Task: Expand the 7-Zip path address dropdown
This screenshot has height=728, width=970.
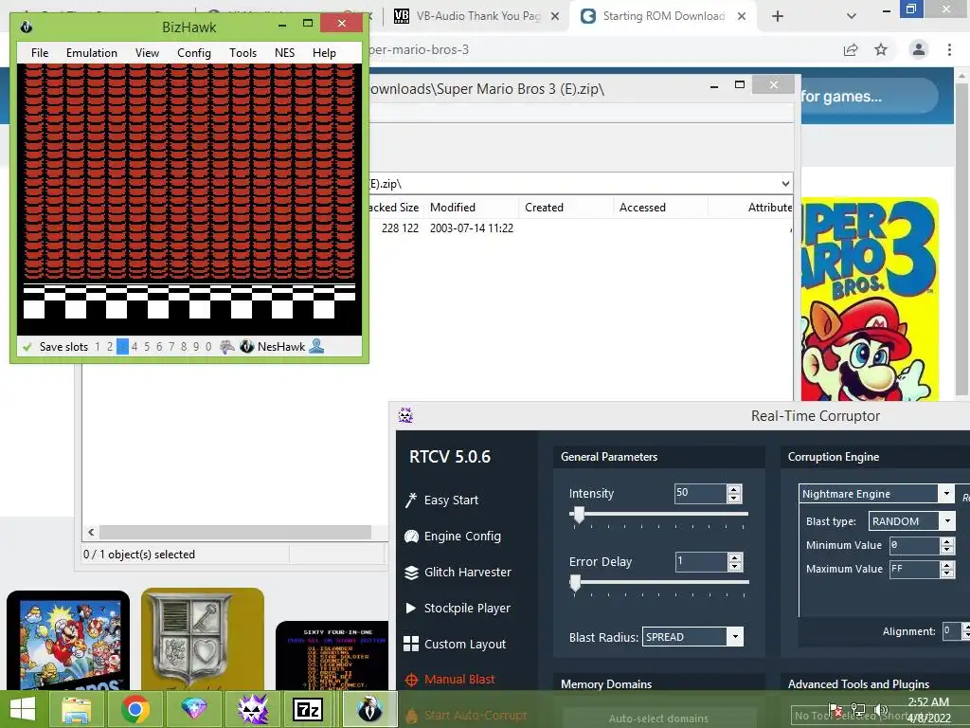Action: tap(785, 184)
